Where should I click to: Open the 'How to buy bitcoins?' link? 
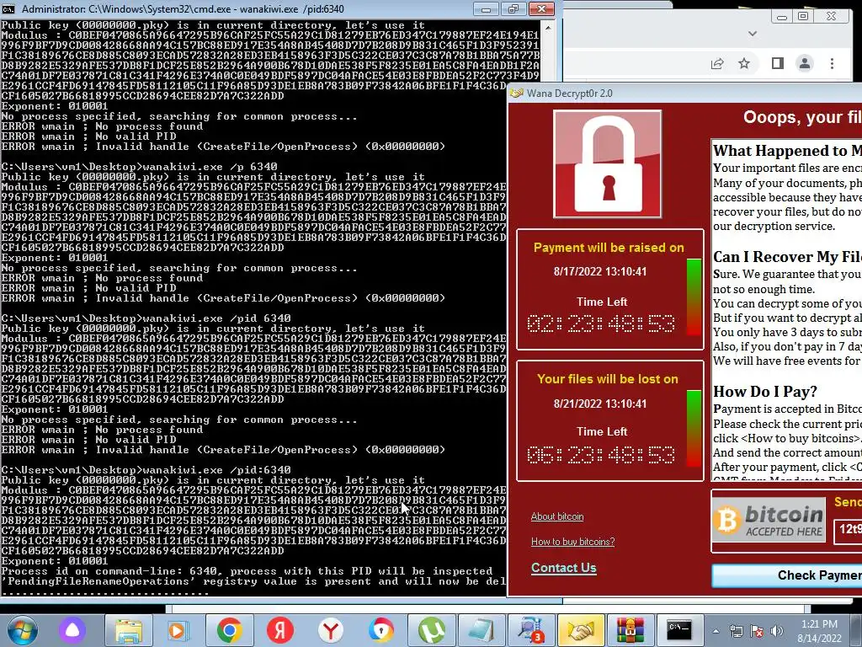pyautogui.click(x=572, y=542)
